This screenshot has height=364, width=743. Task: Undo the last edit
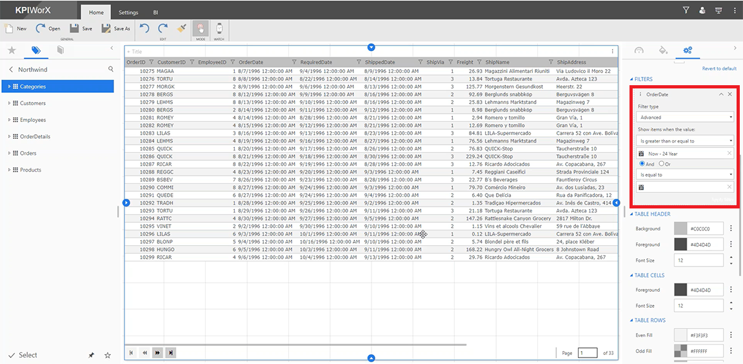pos(144,28)
